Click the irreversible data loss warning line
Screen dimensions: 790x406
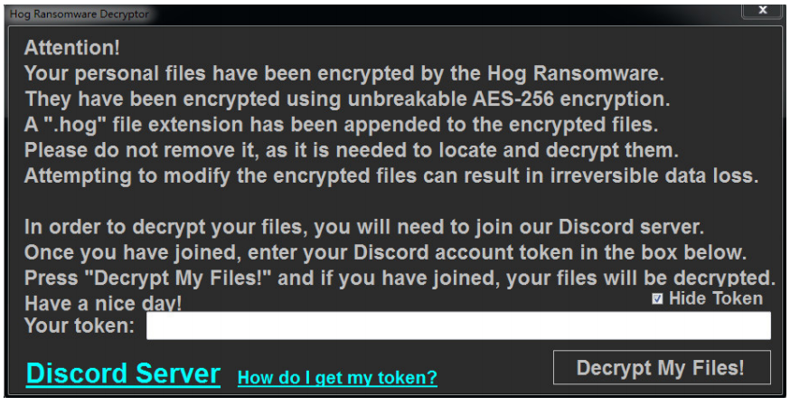coord(390,175)
